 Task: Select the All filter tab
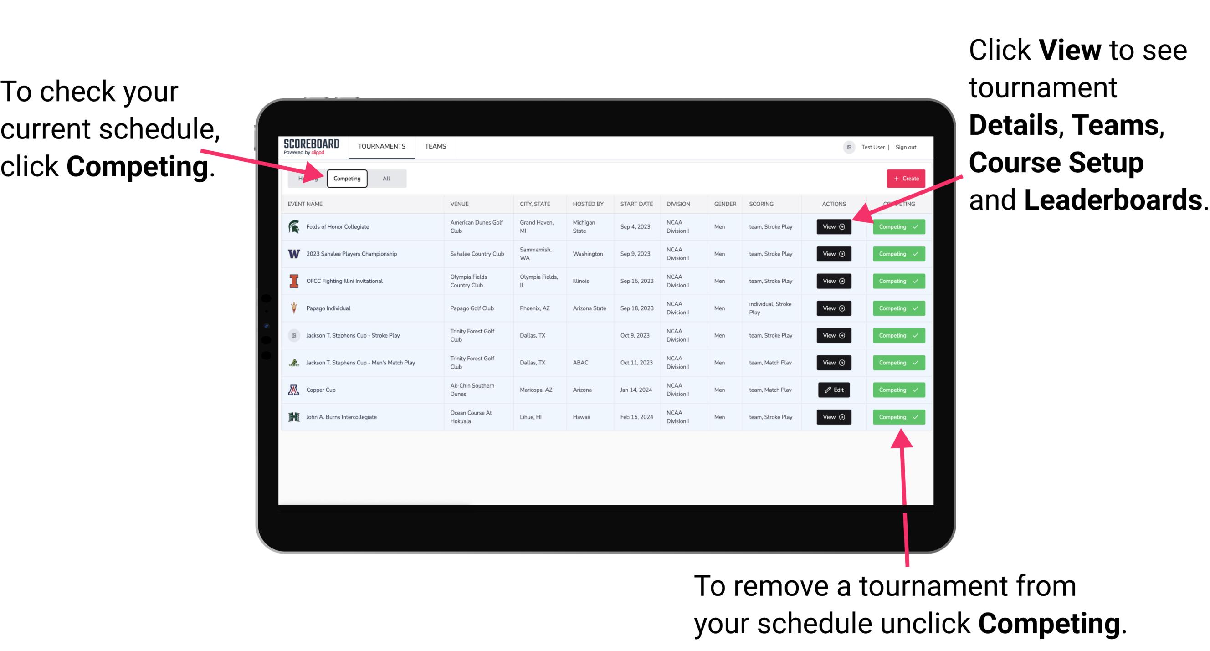[x=385, y=178]
